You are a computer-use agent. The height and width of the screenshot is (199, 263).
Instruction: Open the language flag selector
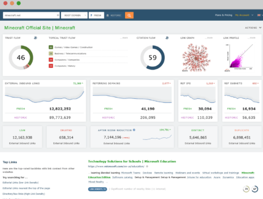pyautogui.click(x=260, y=15)
